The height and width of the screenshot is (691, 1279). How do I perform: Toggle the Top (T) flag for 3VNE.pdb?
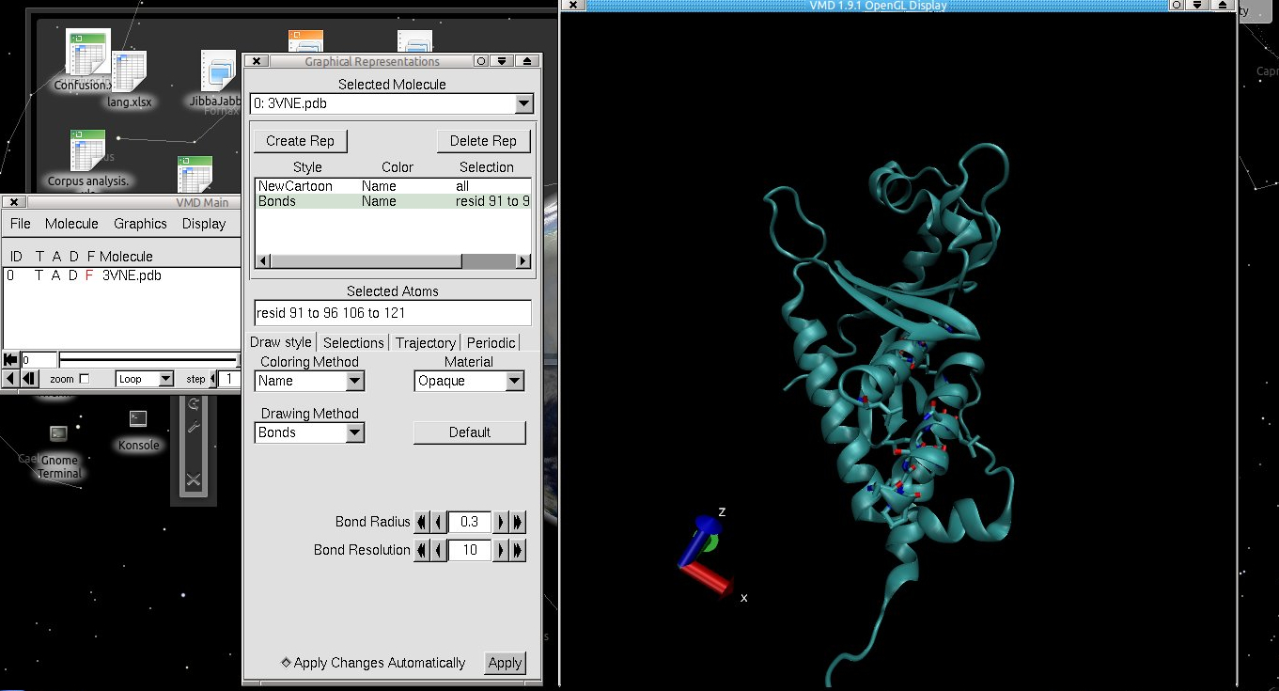point(39,275)
